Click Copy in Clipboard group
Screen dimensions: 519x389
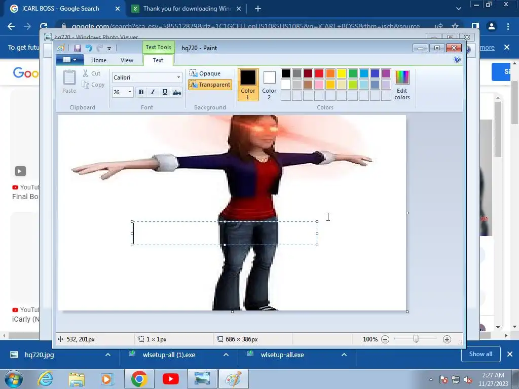[x=93, y=85]
